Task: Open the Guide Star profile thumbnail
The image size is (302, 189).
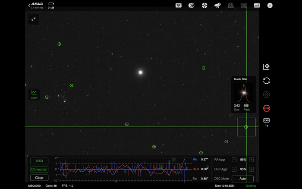Action: (x=243, y=93)
